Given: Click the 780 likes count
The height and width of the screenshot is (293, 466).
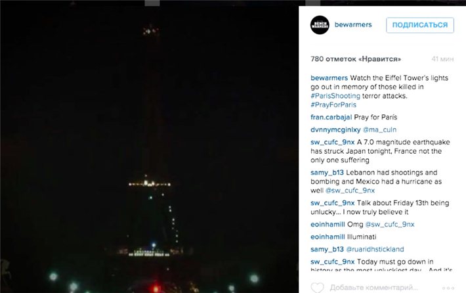Looking at the screenshot, I should tap(356, 59).
